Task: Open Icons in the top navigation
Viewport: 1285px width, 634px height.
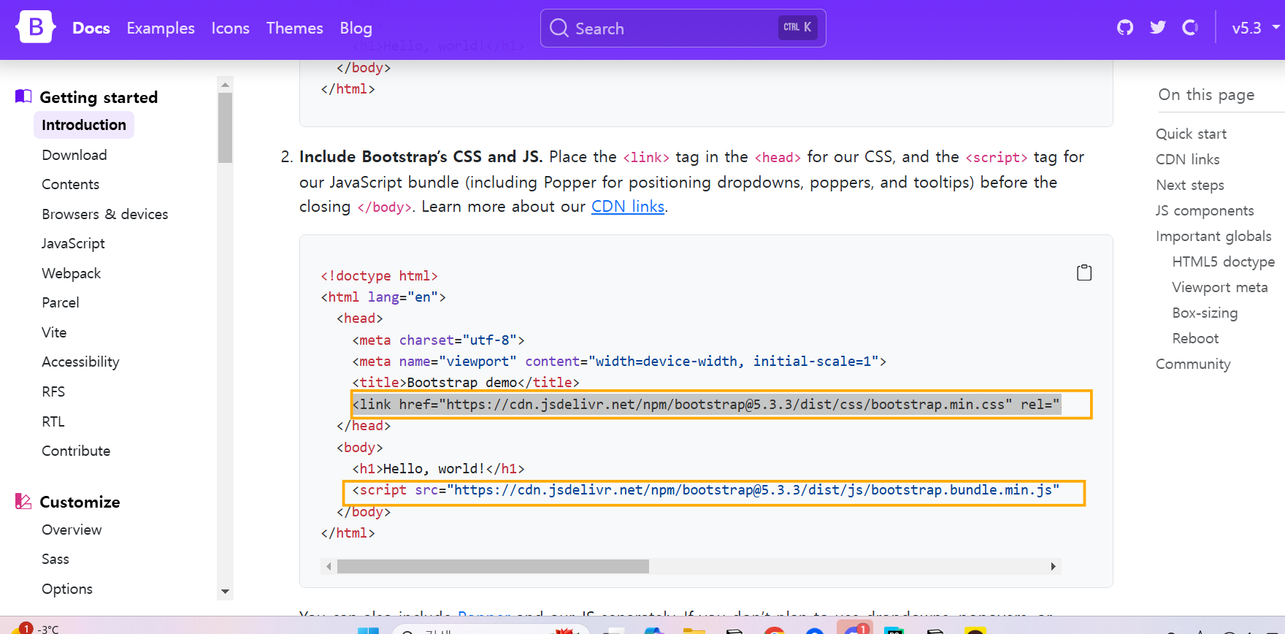Action: [231, 28]
